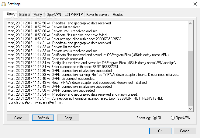Click log line '(Synchronization. Try again after 1 min.)'

pyautogui.click(x=36, y=102)
